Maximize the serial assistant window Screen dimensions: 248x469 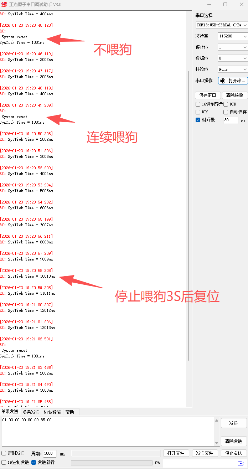[x=225, y=4]
